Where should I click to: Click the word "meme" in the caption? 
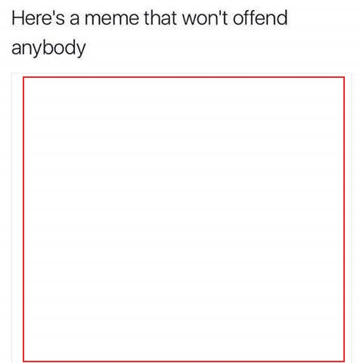pyautogui.click(x=112, y=20)
